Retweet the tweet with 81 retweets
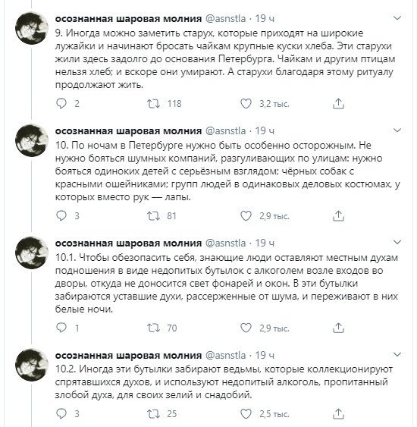The image size is (417, 427). 153,216
